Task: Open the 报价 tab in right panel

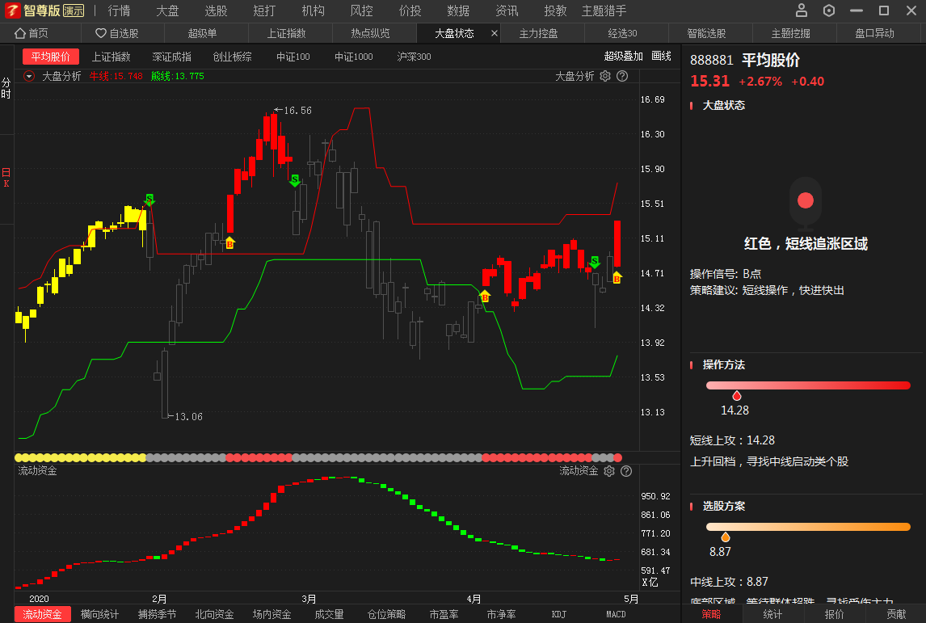Action: point(834,614)
